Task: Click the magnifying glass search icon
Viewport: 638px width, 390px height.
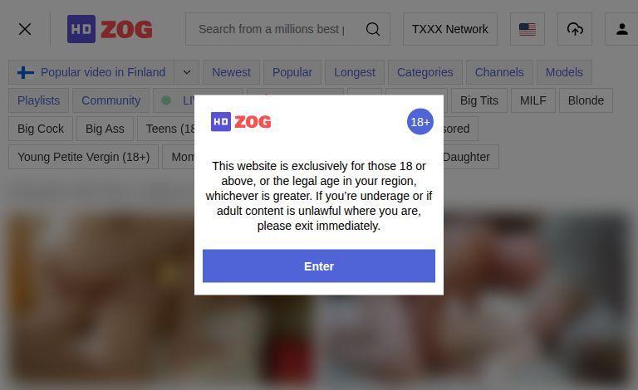Action: coord(373,29)
